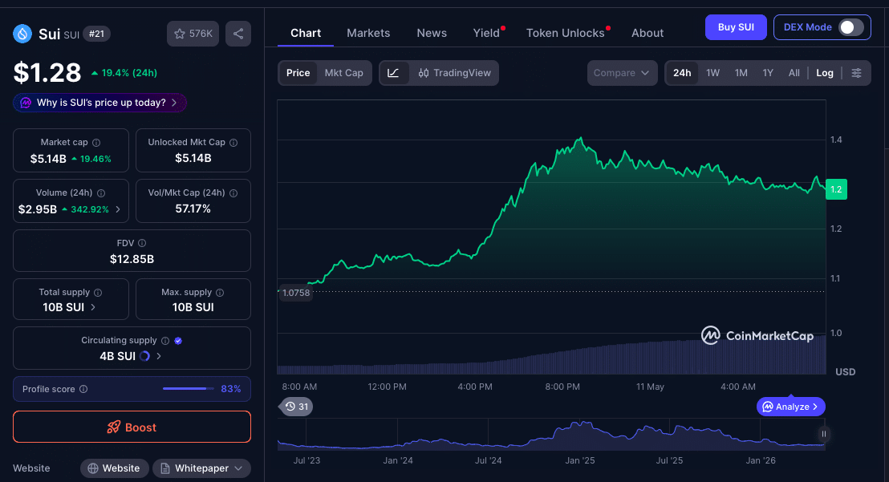Set chart range to All
Screen dimensions: 889x482
click(x=794, y=73)
